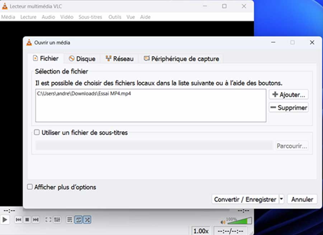Viewport: 323px width, 235px height.
Task: Click Annuler to cancel the dialog
Action: (302, 199)
